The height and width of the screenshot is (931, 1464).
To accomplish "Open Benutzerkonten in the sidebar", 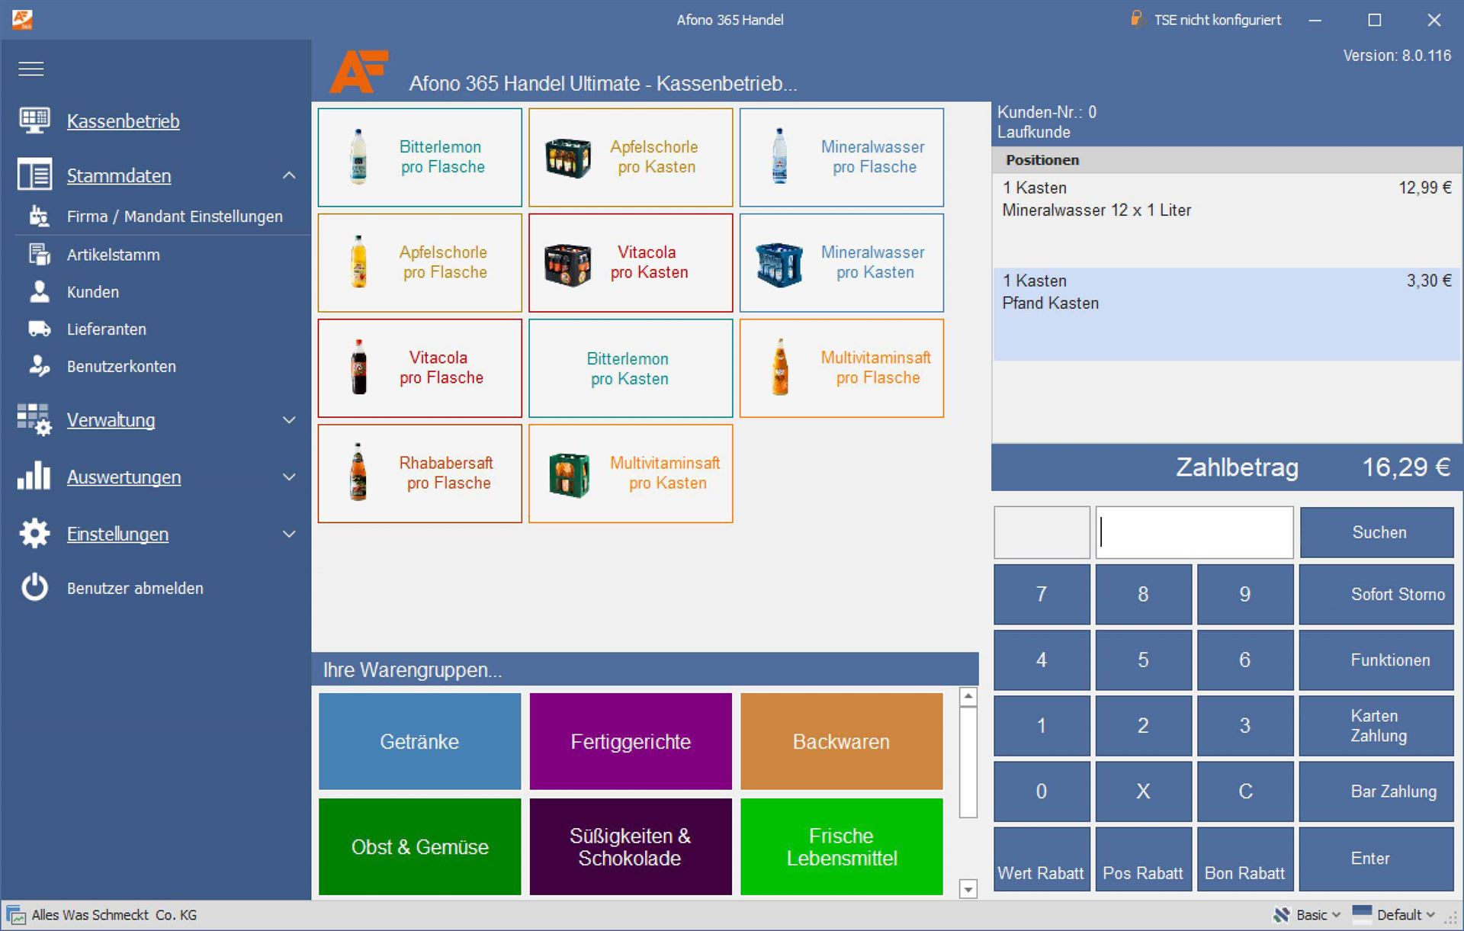I will 121,367.
